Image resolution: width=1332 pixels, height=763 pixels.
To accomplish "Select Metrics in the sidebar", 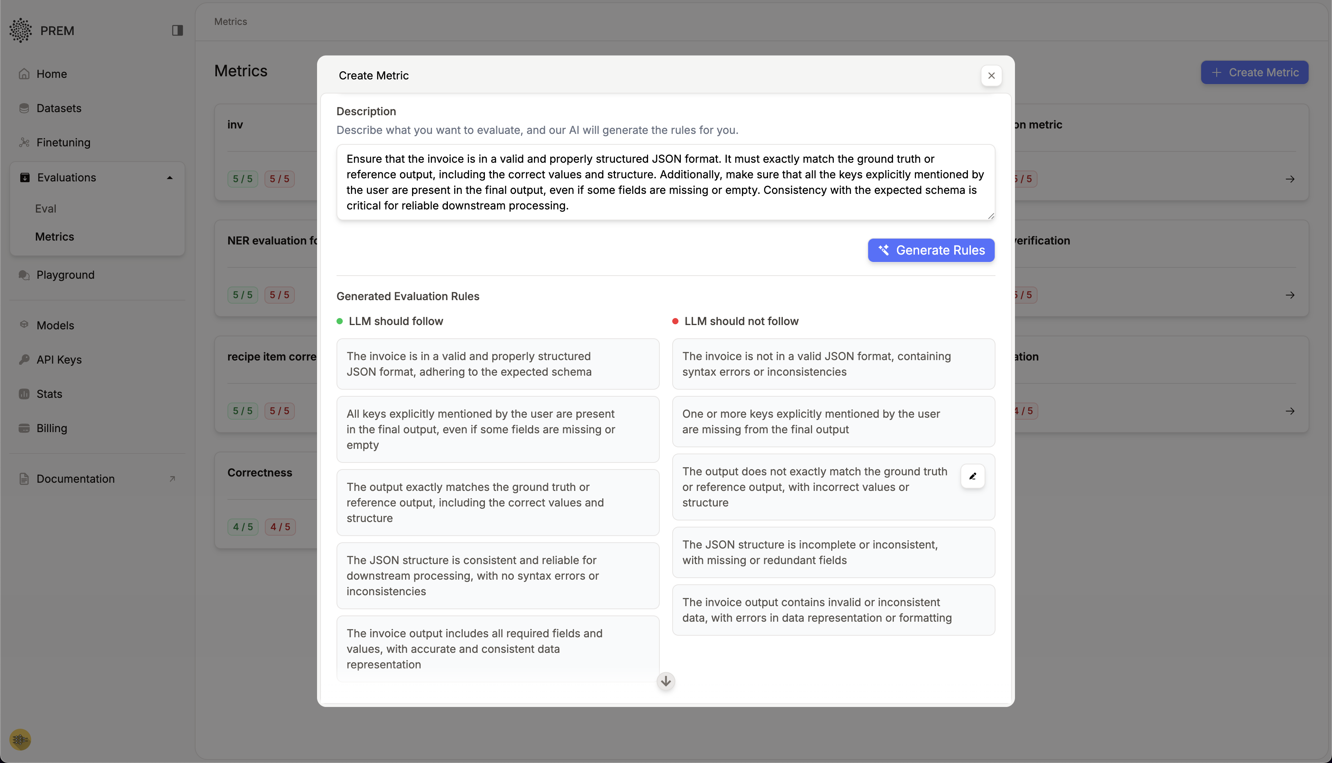I will pos(55,237).
